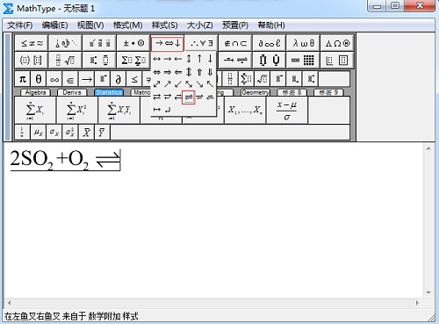Insert the northeast arrow ↗ from popup

(168, 84)
